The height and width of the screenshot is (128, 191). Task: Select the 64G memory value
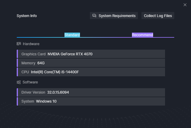(x=41, y=63)
